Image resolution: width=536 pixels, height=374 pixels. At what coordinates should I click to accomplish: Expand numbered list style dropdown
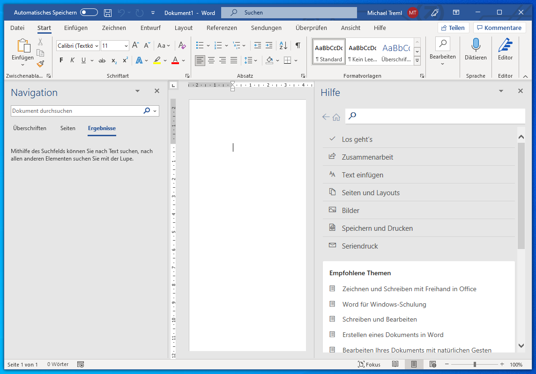[226, 45]
